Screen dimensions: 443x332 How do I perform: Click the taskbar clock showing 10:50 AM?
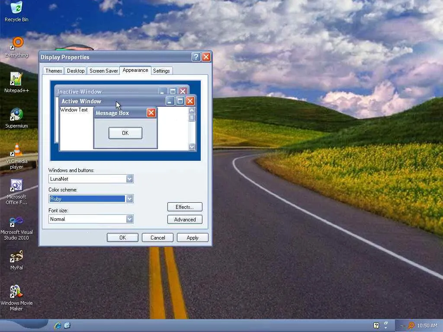[427, 326]
